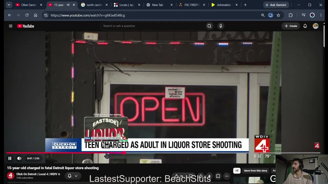View site information for youtube.com
Screen dimensions: 328x184
pos(46,15)
